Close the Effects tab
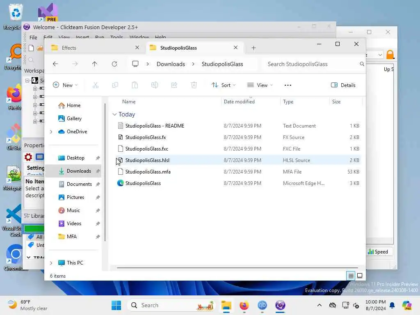This screenshot has width=420, height=315. pos(137,48)
